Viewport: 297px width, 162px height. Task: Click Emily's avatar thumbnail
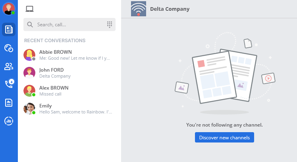pyautogui.click(x=29, y=109)
